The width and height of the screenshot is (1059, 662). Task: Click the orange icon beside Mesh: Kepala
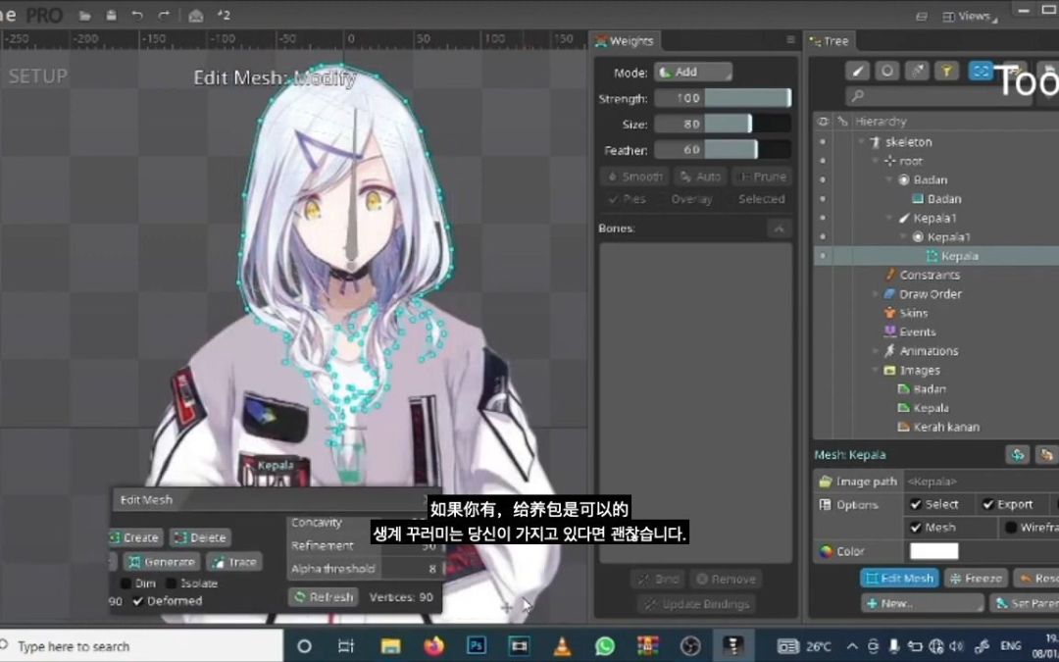[1046, 455]
